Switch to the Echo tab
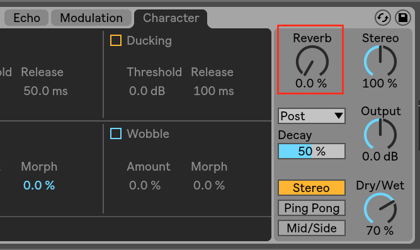Image resolution: width=420 pixels, height=250 pixels. click(x=26, y=18)
